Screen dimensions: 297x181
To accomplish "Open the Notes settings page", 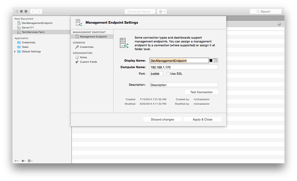I will pyautogui.click(x=84, y=57).
